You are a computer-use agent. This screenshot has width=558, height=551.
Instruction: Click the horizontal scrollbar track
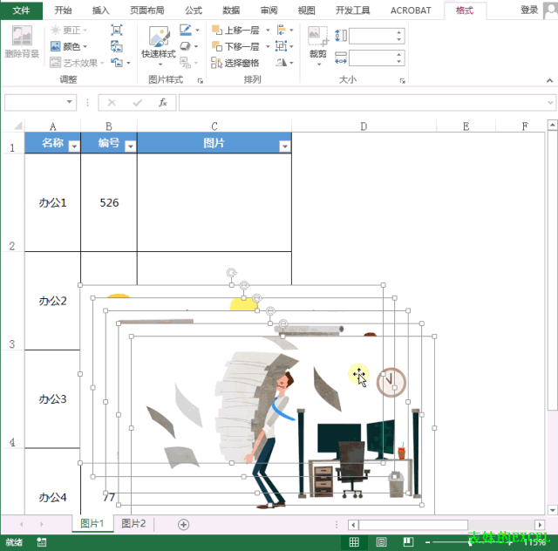tap(501, 525)
